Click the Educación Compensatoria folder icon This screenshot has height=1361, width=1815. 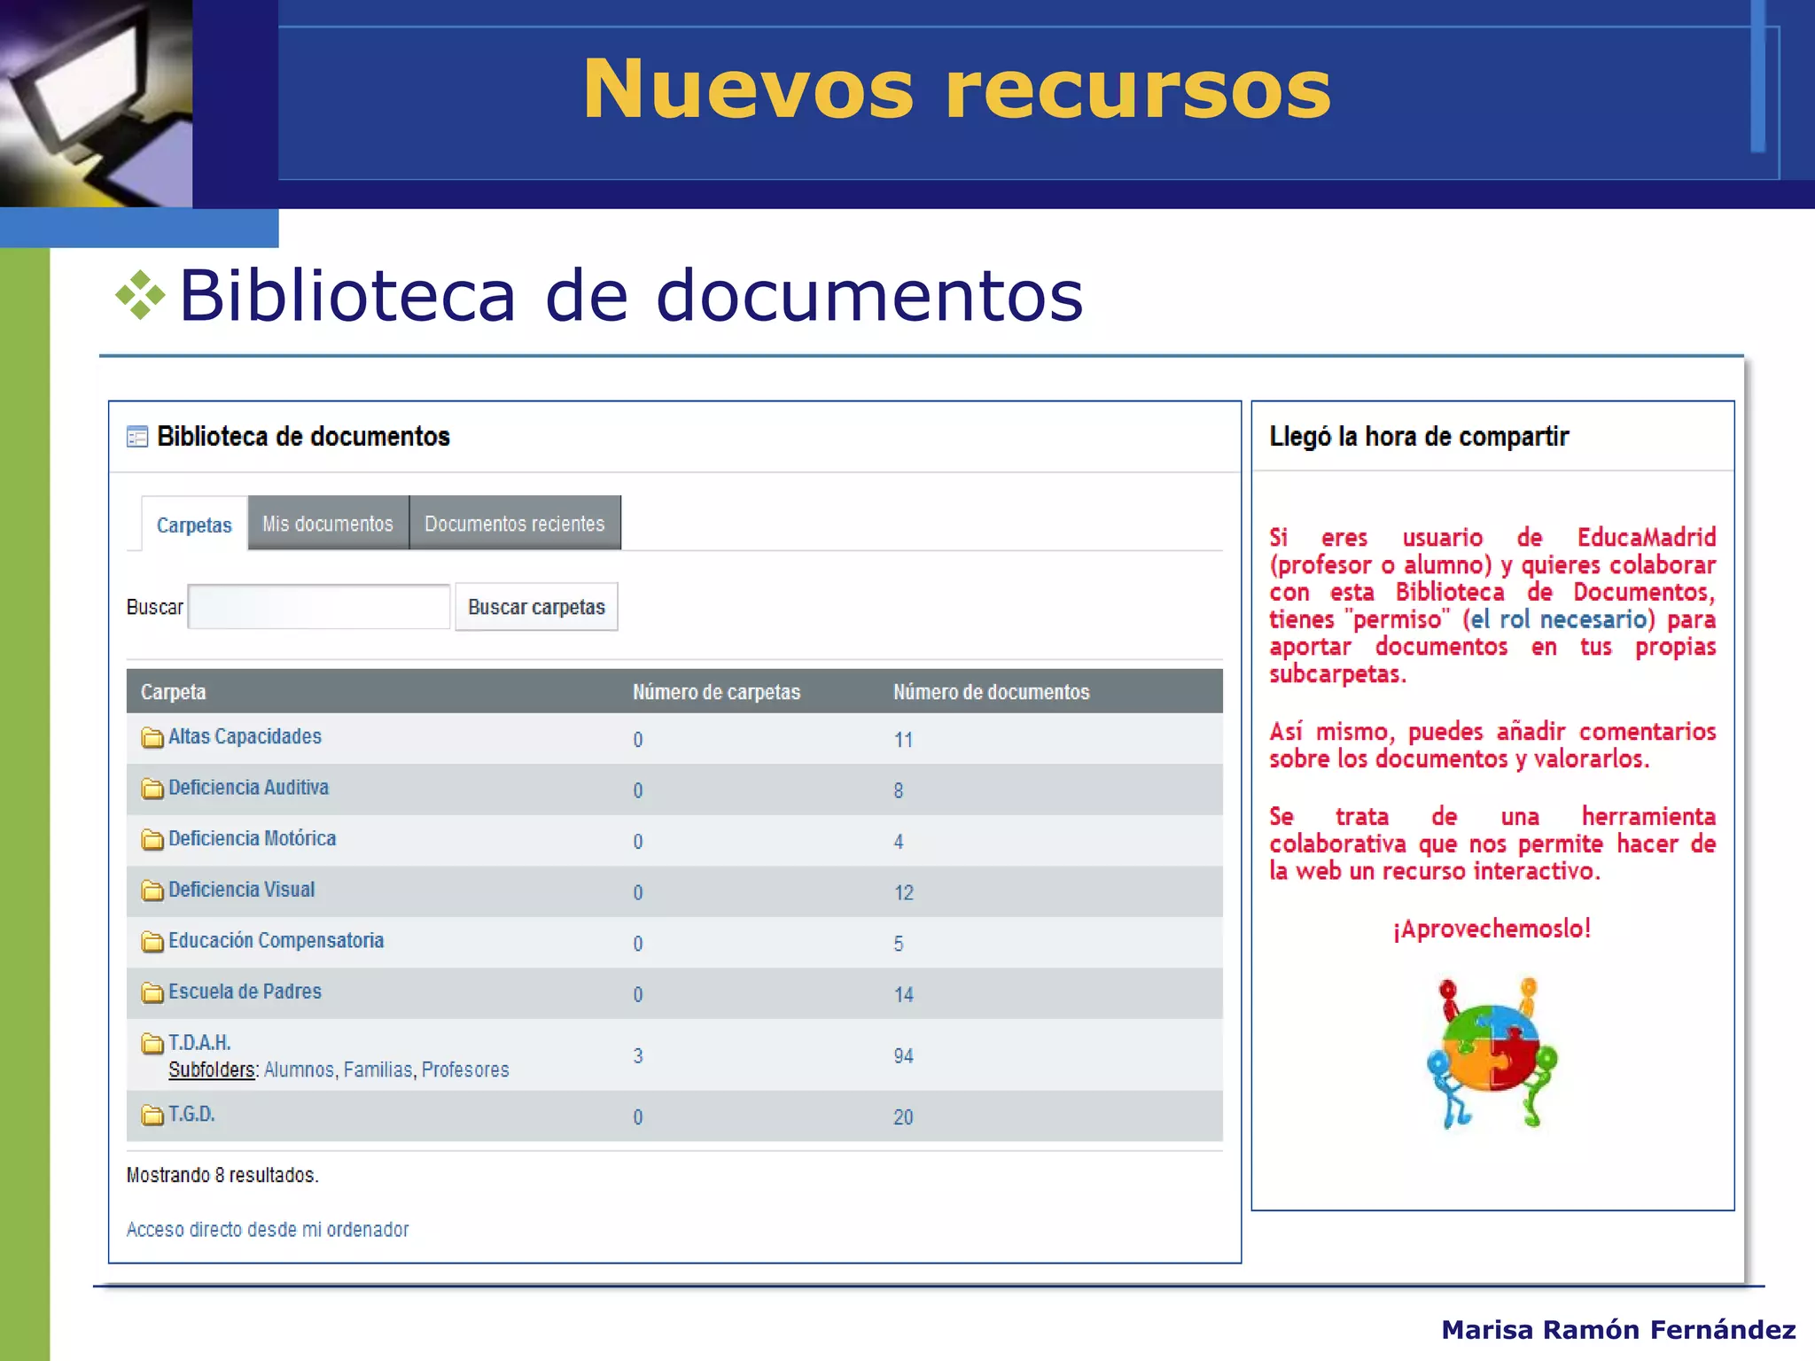point(152,941)
